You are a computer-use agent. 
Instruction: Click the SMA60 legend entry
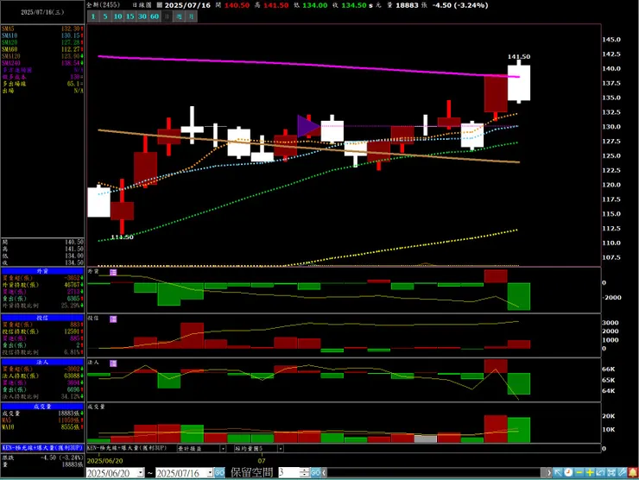[42, 49]
